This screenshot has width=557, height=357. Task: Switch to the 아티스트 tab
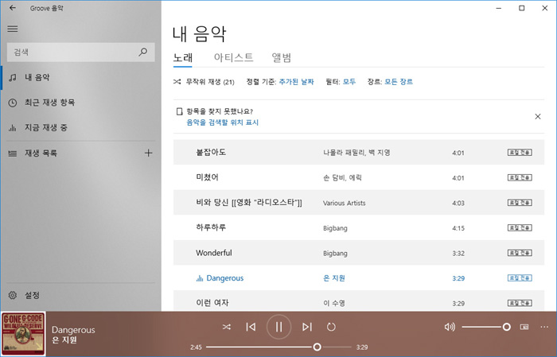233,57
